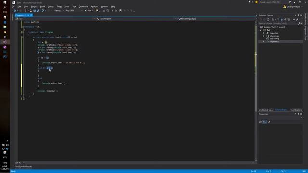Click the editor vertical scrollbar
Viewport: 308px width, 173px height.
click(x=256, y=92)
